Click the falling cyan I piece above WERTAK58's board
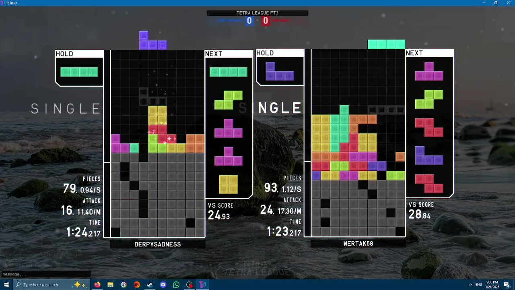The width and height of the screenshot is (515, 290). point(386,44)
